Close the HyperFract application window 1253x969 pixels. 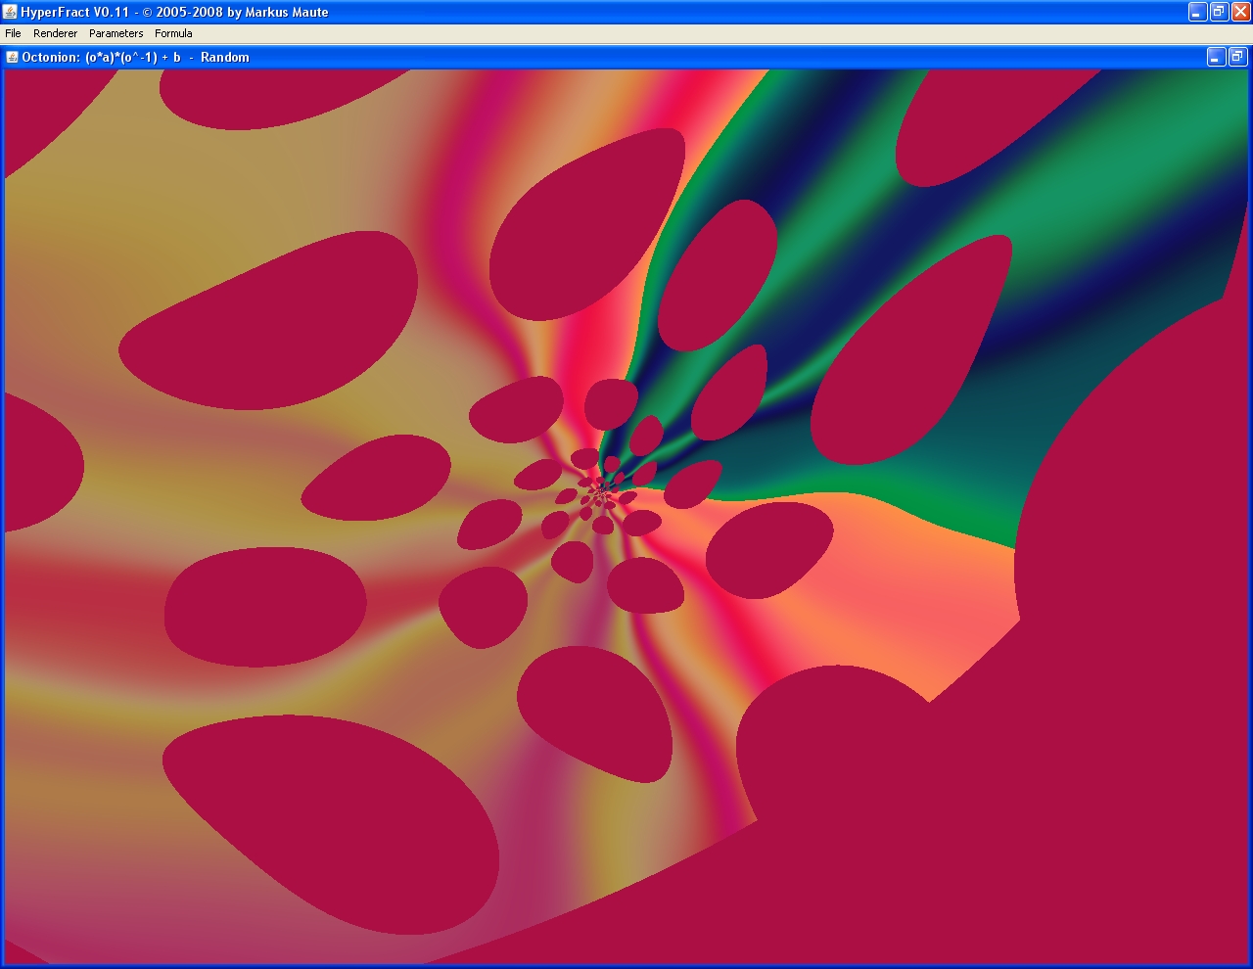(1240, 12)
